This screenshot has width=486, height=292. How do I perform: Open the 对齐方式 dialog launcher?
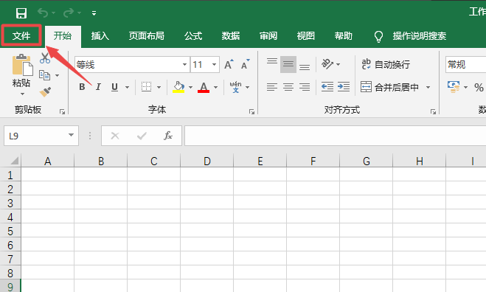tap(433, 111)
